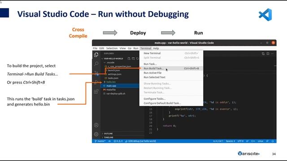Open c_cpp_properties.json in Explorer
The height and width of the screenshot is (161, 287).
point(120,67)
